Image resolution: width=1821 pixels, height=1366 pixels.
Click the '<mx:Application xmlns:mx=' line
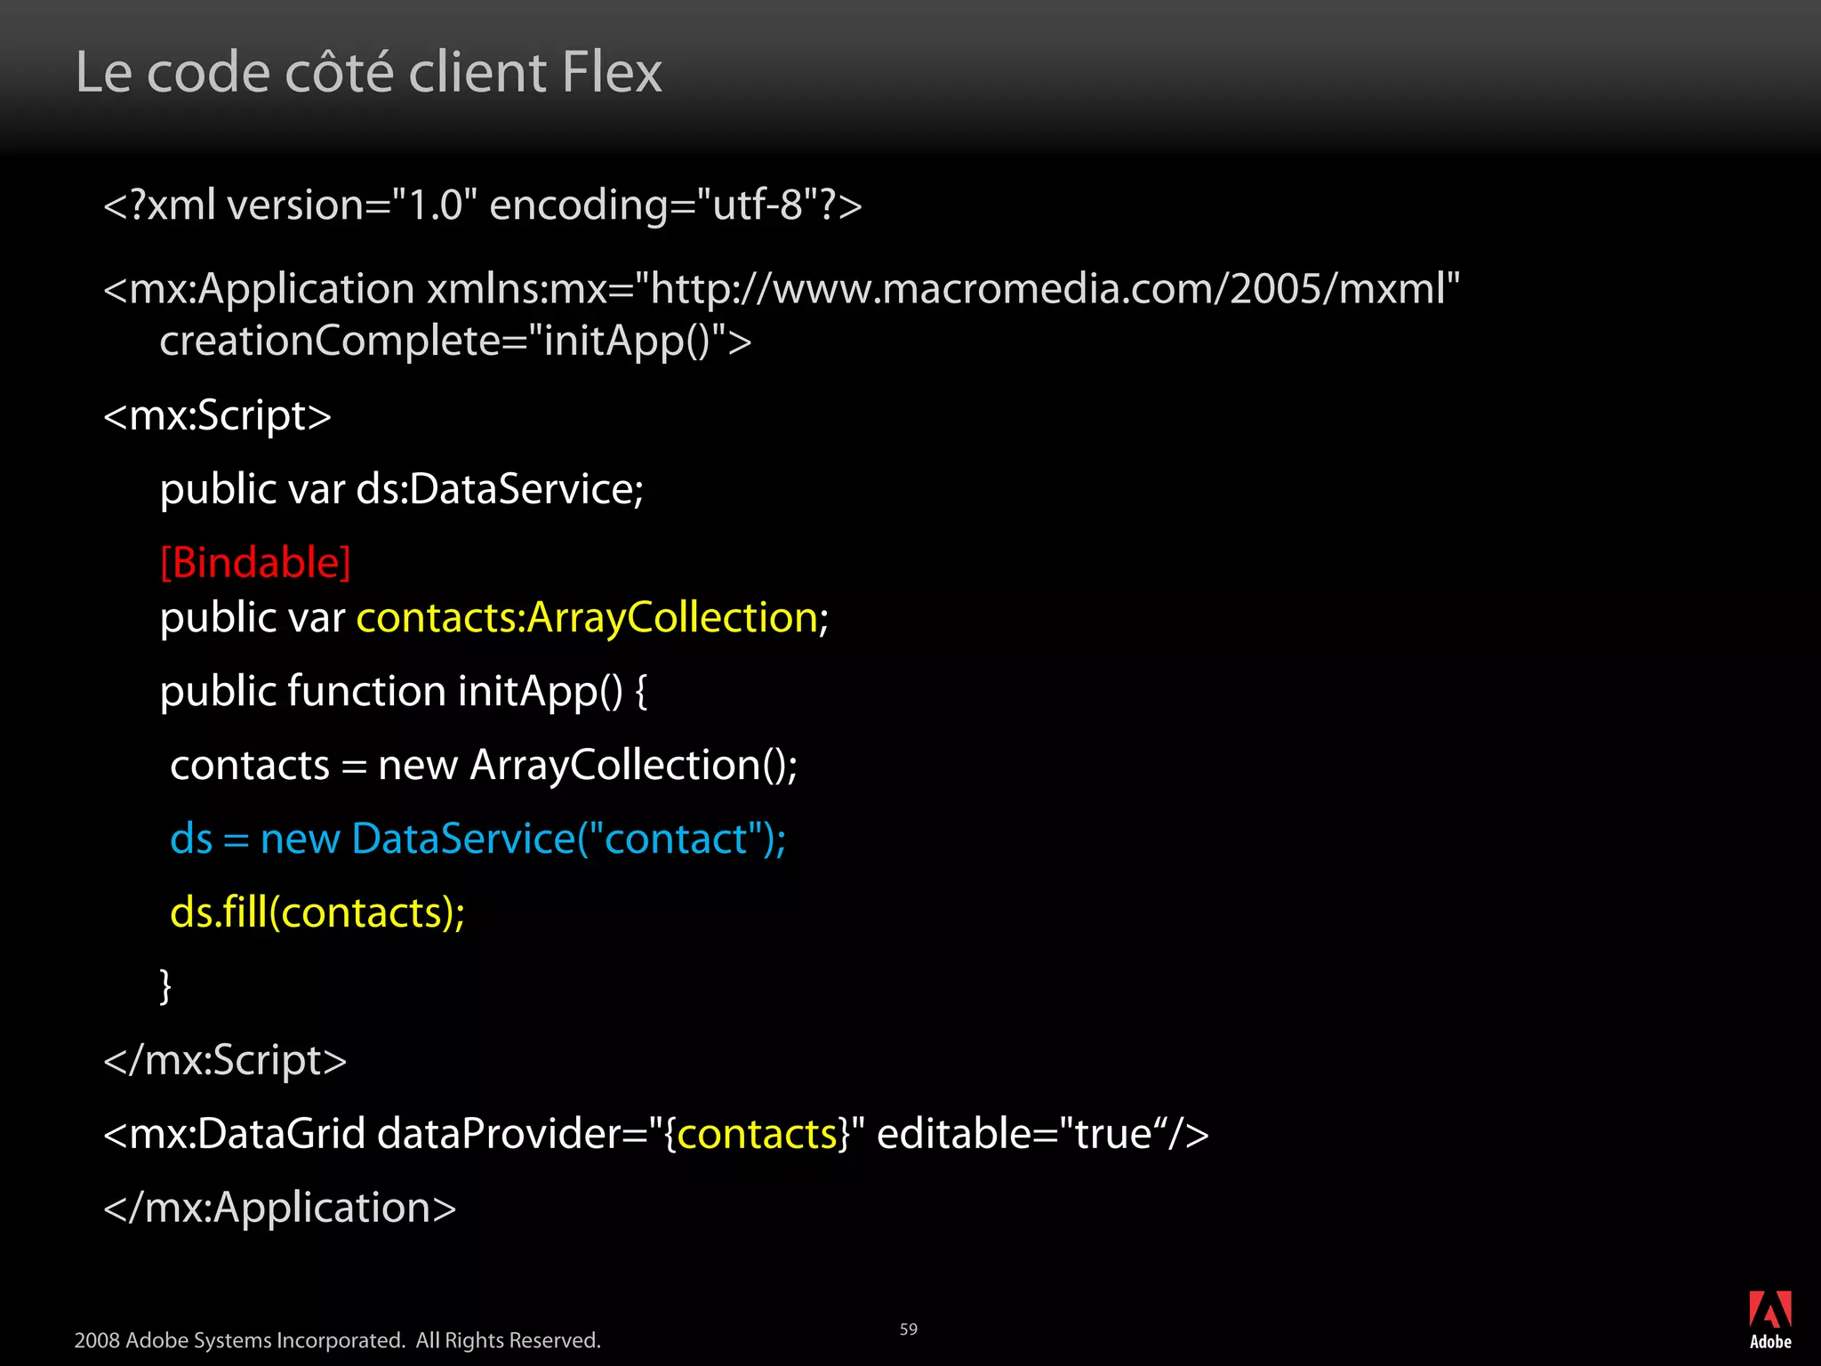782,289
